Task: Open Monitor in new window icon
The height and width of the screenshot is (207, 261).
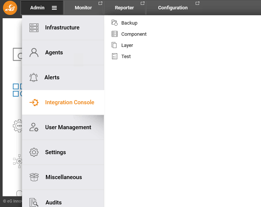Action: point(100,3)
